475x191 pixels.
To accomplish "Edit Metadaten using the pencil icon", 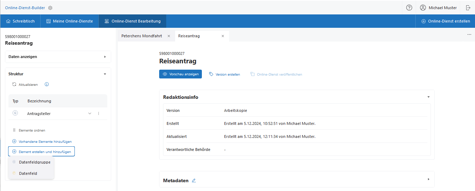I will [194, 180].
